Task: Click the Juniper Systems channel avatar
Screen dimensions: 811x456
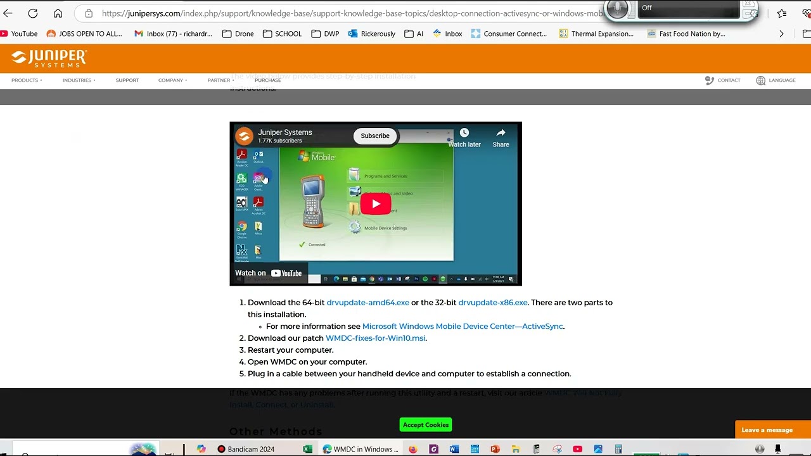Action: (244, 136)
